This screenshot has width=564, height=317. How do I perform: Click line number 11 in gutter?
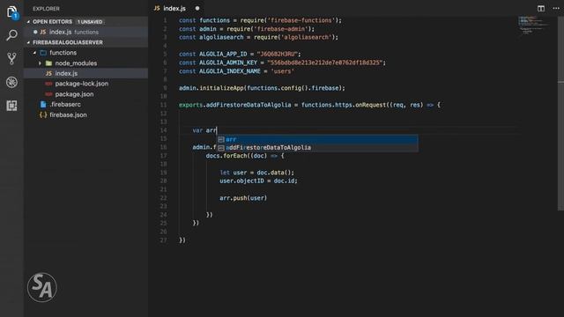[163, 105]
